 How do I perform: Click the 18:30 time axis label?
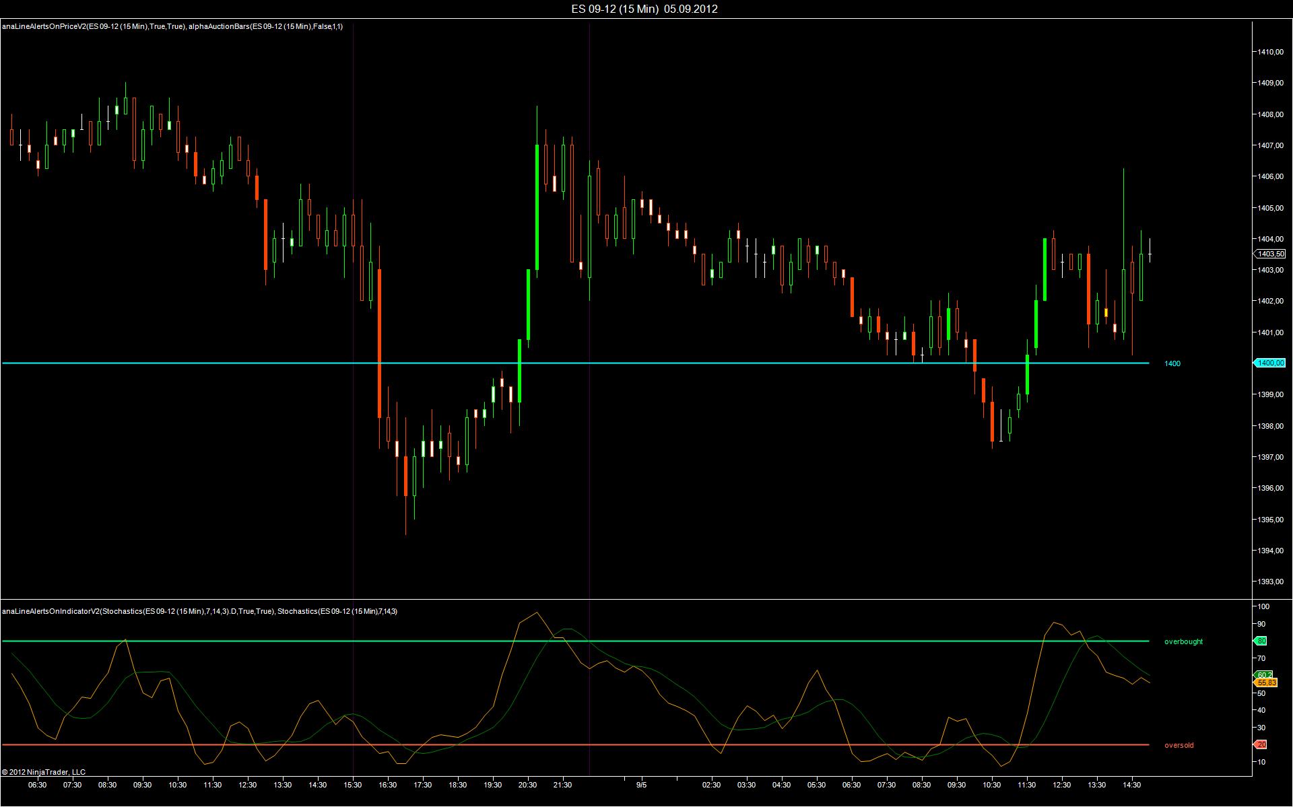pyautogui.click(x=458, y=785)
